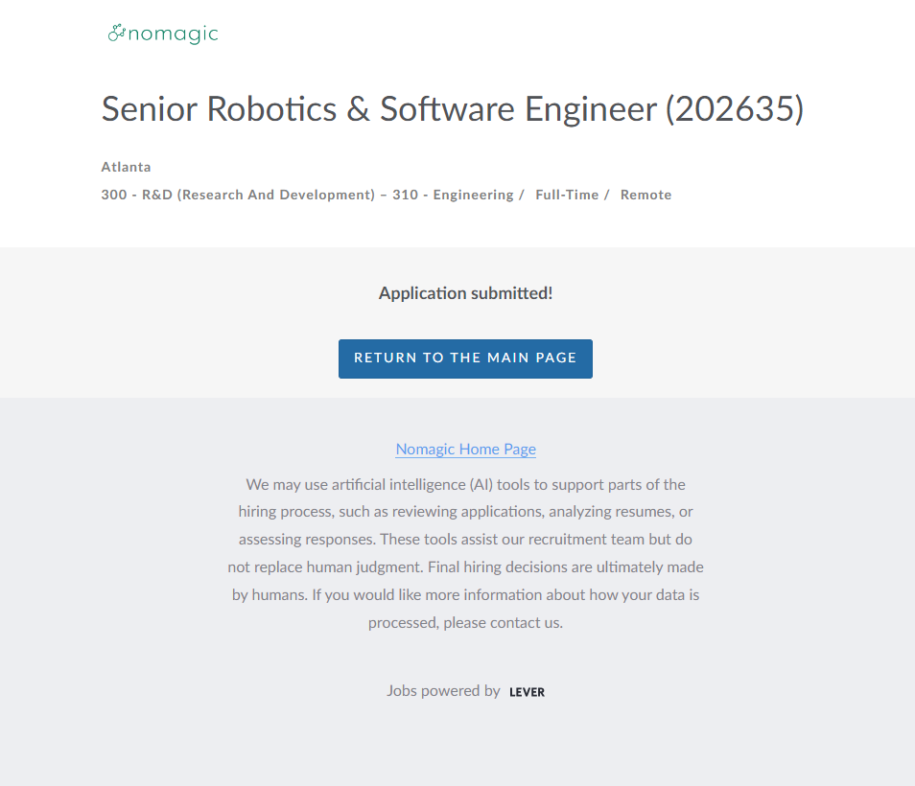Click the Lever logo in the footer
Image resolution: width=915 pixels, height=786 pixels.
(527, 691)
